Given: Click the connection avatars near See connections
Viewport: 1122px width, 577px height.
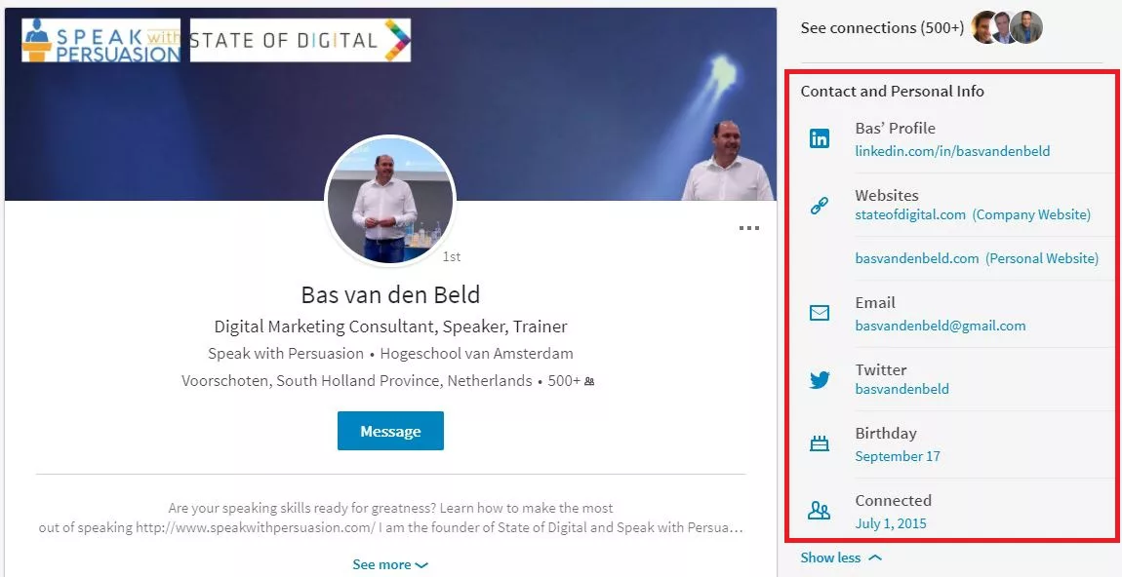Looking at the screenshot, I should (x=1007, y=28).
